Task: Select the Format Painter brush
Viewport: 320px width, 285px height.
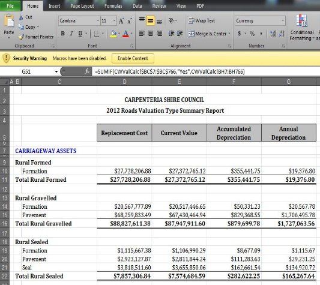Action: 21,37
